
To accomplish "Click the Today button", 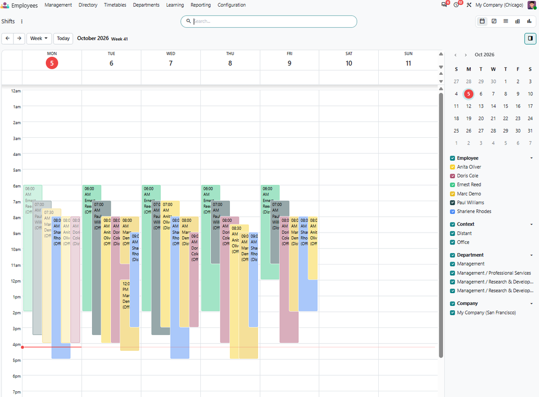I will click(63, 39).
